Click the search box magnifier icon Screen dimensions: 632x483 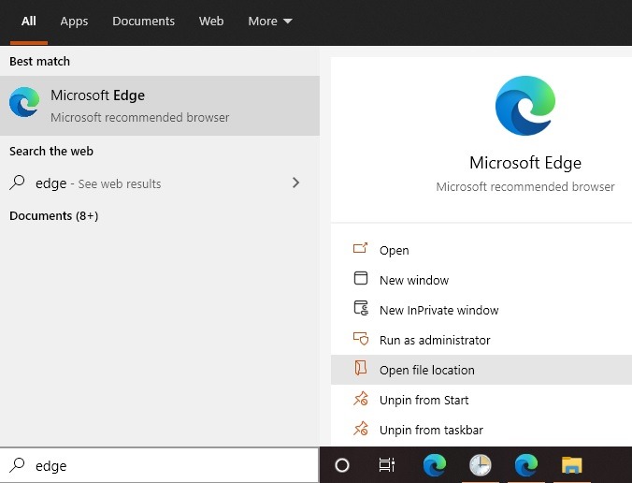17,465
